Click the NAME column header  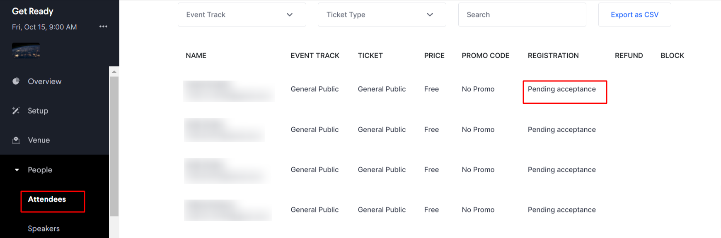click(196, 55)
